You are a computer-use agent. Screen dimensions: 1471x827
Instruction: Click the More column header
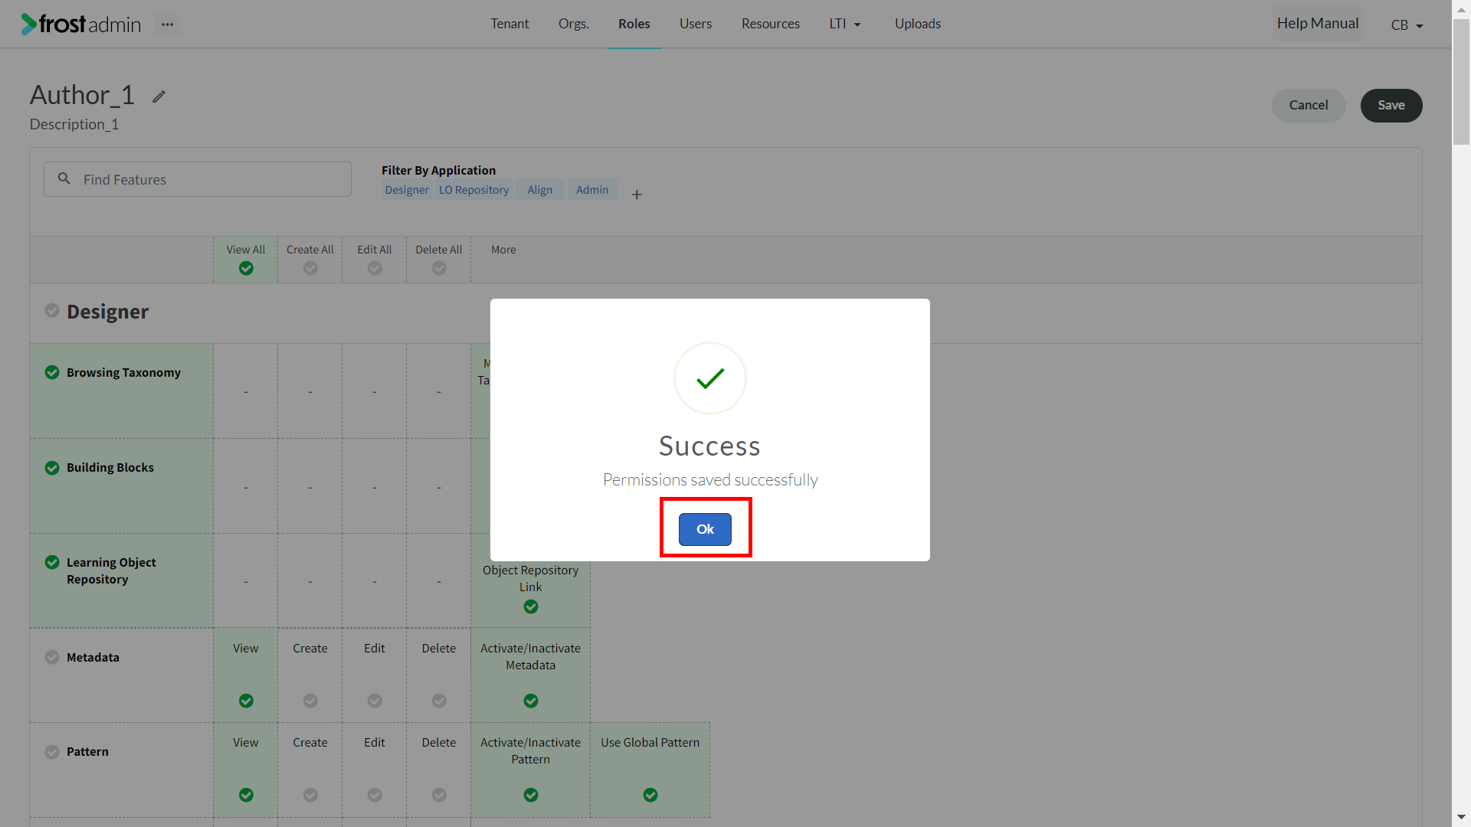click(x=503, y=250)
